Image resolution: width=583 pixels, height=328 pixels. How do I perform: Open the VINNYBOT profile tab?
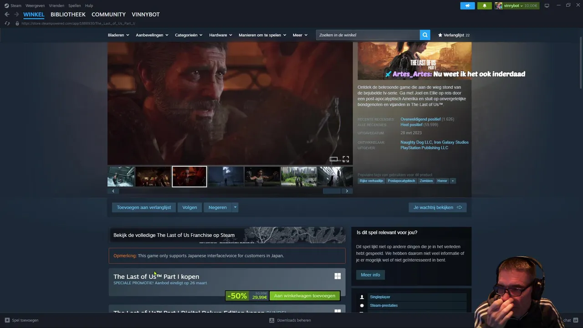146,15
